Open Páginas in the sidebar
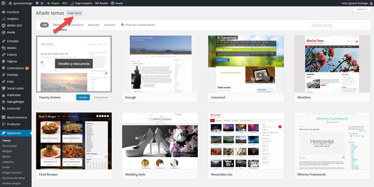 tap(12, 61)
